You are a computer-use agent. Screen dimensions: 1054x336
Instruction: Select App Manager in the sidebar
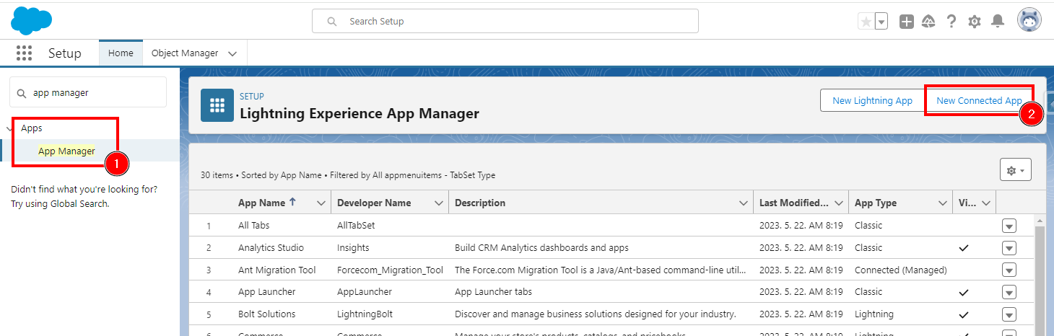coord(66,151)
